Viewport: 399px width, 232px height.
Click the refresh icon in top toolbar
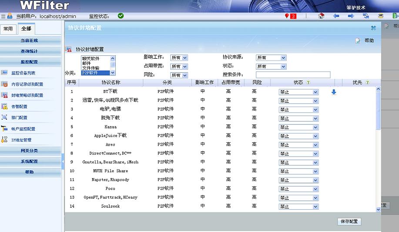coord(366,16)
